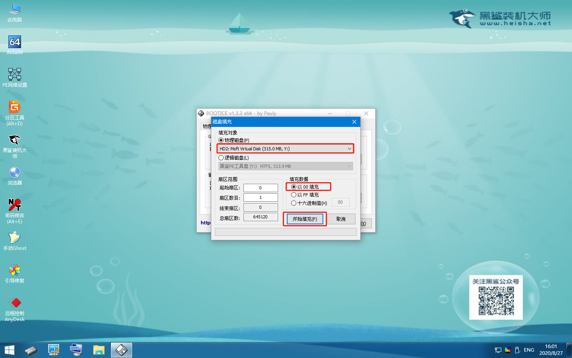Select the 物理磁盘(P) radio button

[x=221, y=140]
